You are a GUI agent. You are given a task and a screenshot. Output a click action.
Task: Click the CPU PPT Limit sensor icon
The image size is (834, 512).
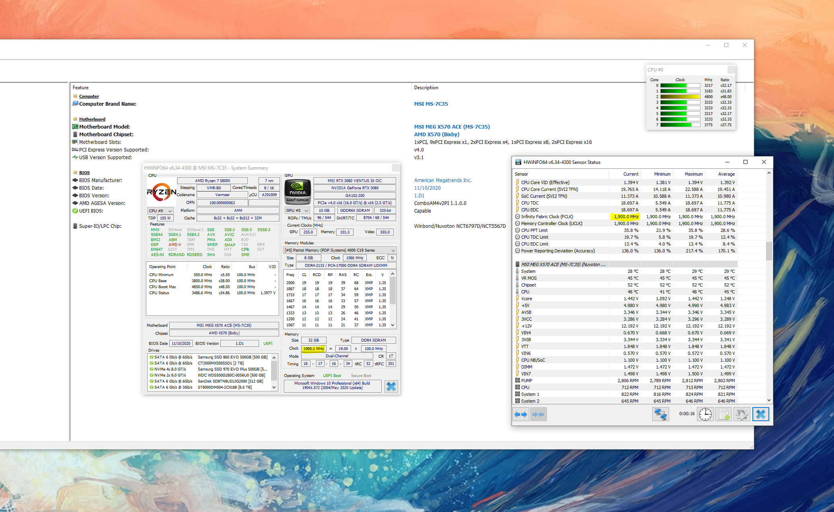pyautogui.click(x=518, y=230)
